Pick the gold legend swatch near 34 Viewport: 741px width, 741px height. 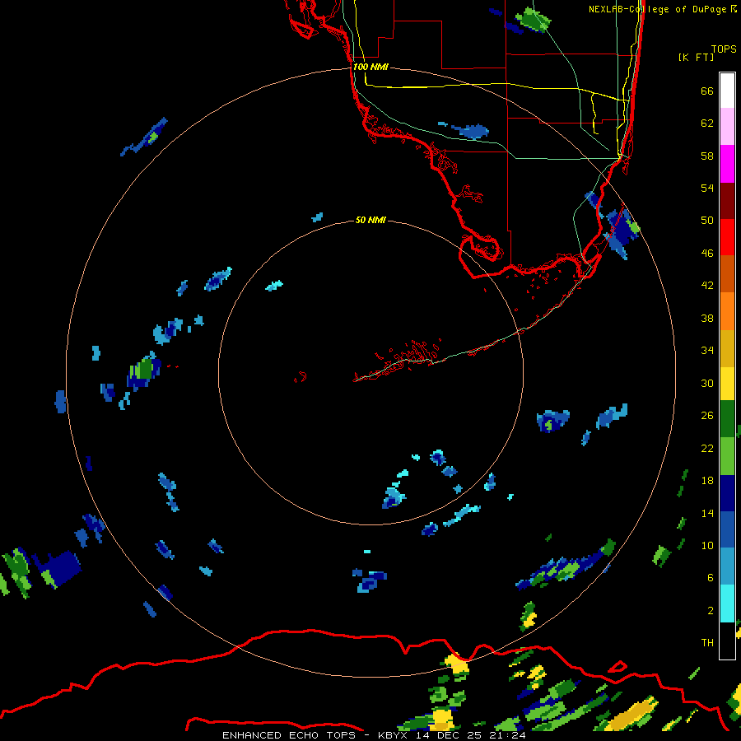(727, 348)
